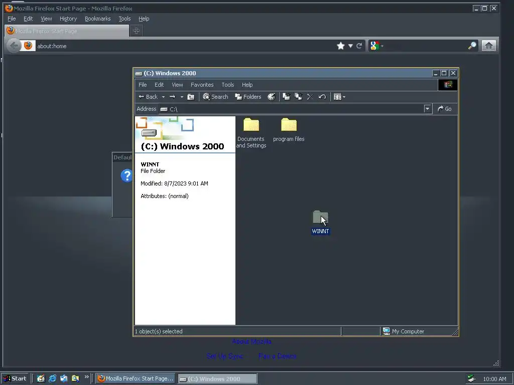Screen dimensions: 514x385
Task: Click Firefox back navigation button
Action: click(x=14, y=46)
